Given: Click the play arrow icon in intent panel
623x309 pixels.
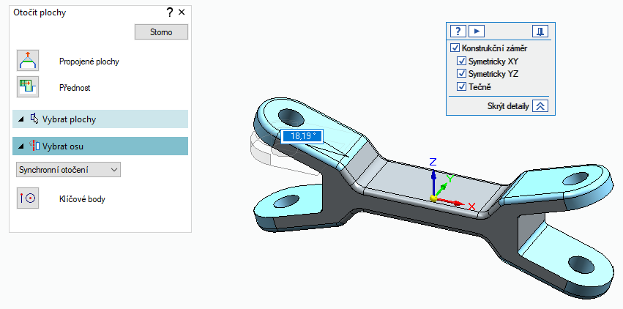Looking at the screenshot, I should [477, 31].
